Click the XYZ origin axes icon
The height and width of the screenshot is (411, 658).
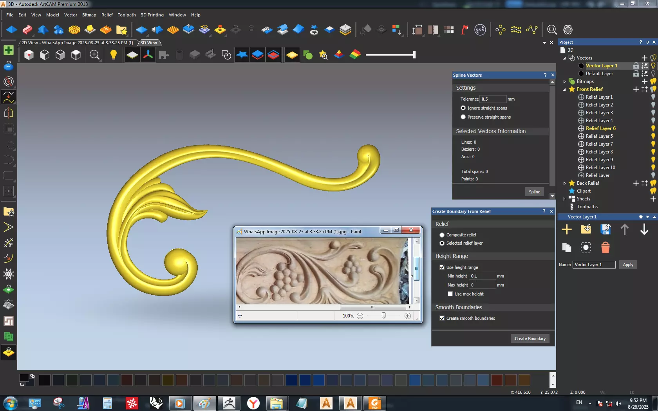coord(148,55)
